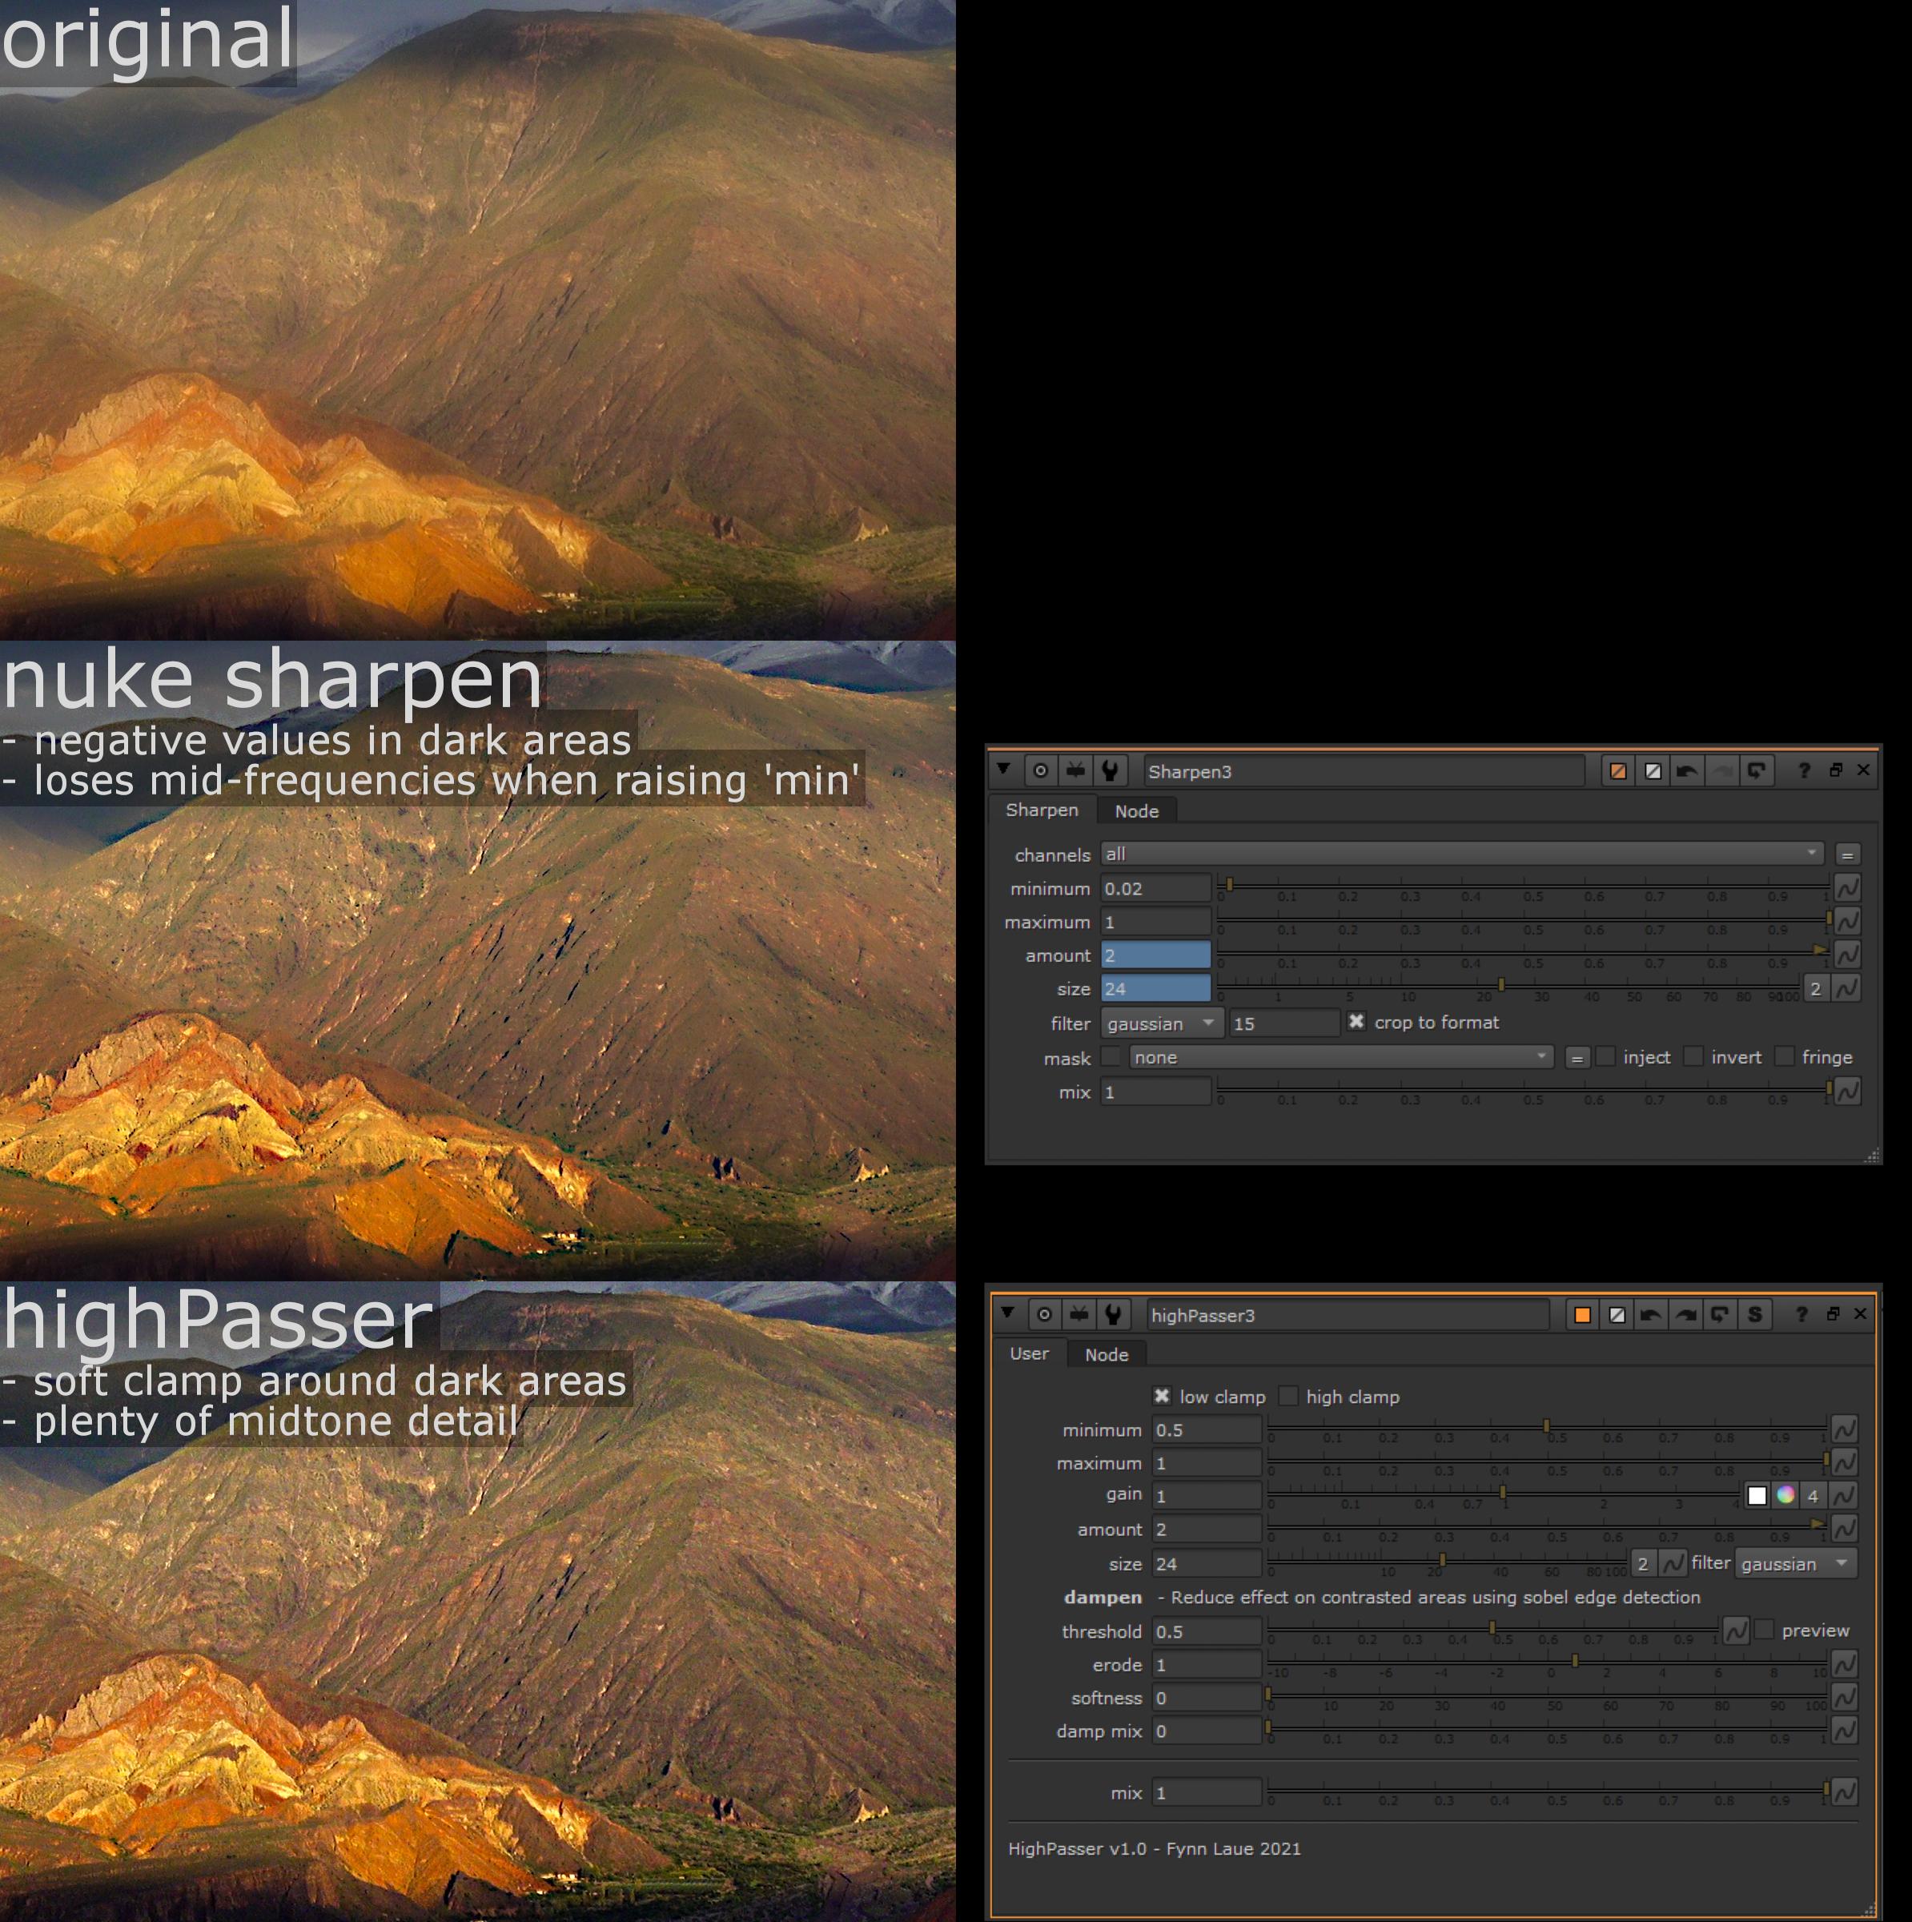The height and width of the screenshot is (1922, 1912).
Task: Click the Sharpen3 node name field
Action: coord(1361,771)
